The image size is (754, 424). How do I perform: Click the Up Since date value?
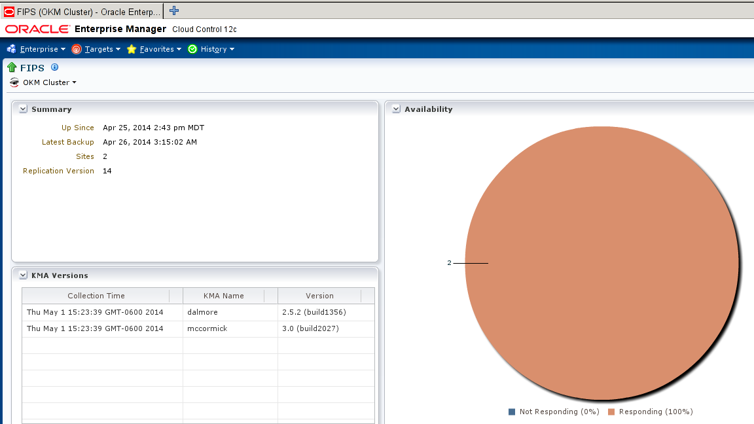(x=153, y=128)
